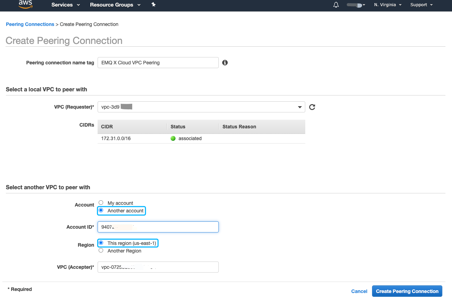Cancel the peering connection setup
The width and height of the screenshot is (452, 302).
tap(359, 291)
